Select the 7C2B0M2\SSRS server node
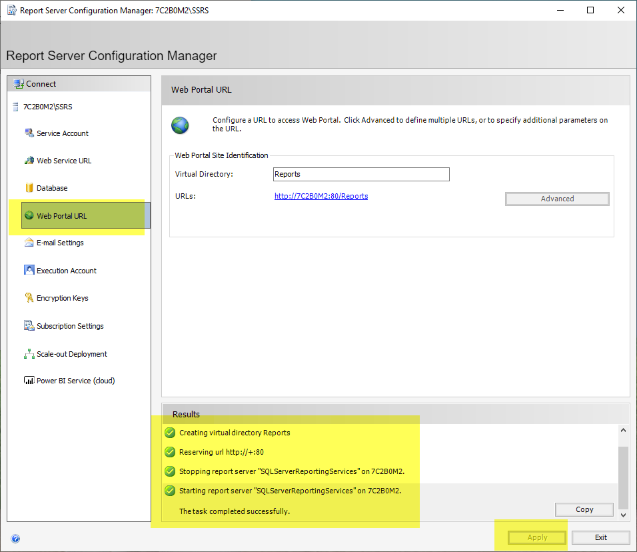The width and height of the screenshot is (637, 552). coord(47,107)
